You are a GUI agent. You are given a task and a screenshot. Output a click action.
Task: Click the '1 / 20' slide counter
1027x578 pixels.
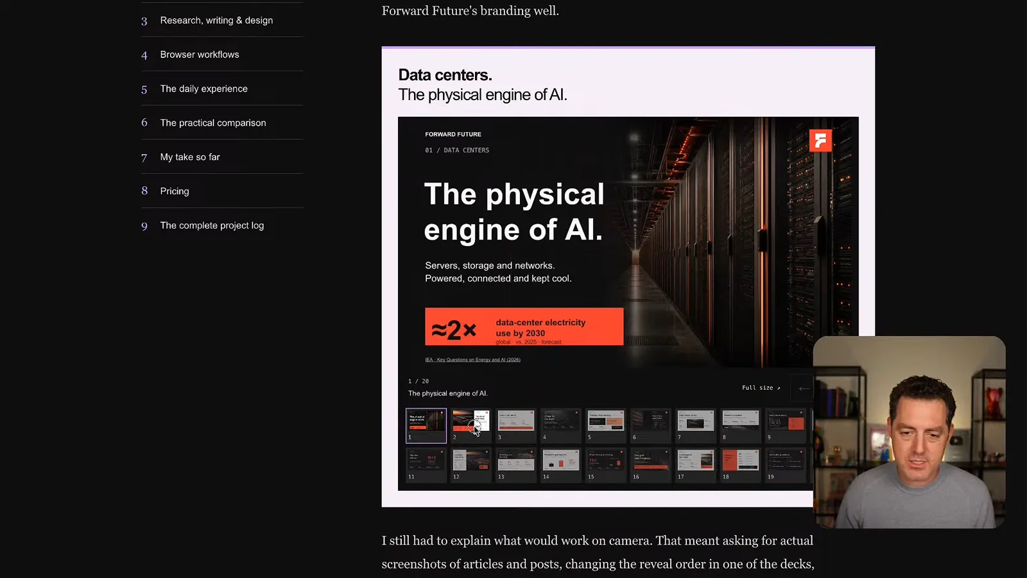(419, 381)
